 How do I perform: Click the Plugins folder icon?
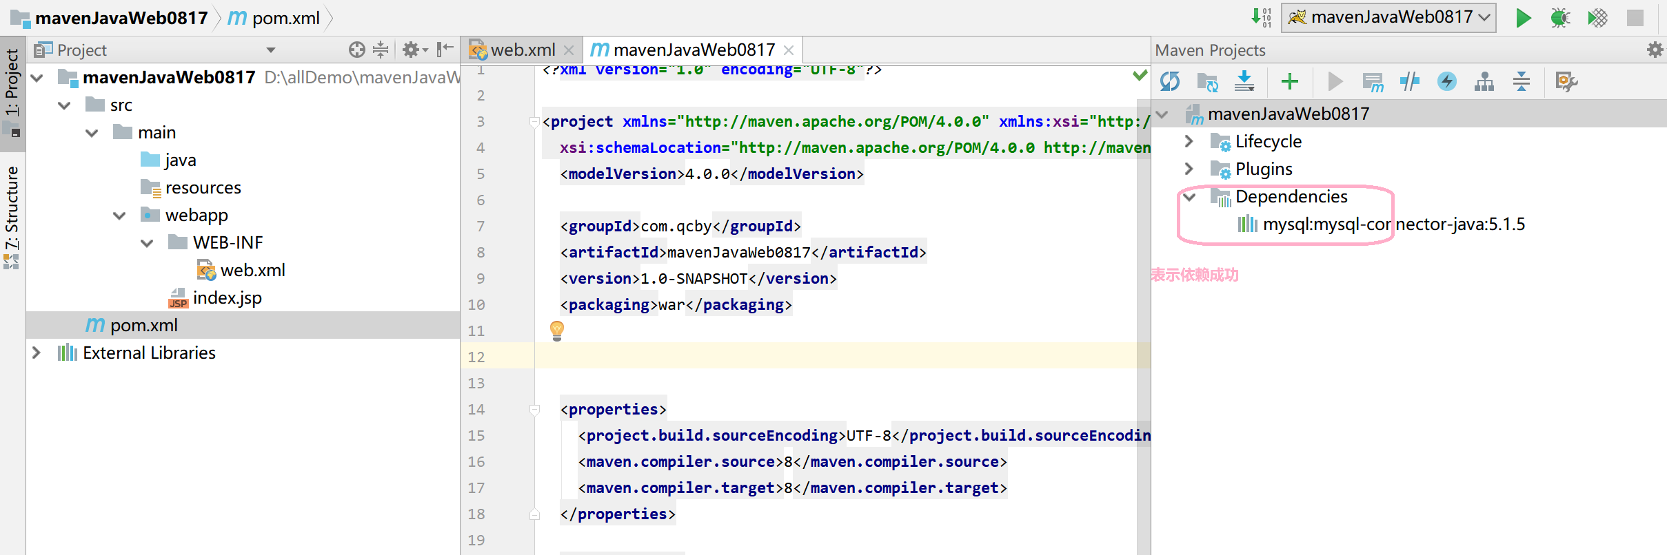click(x=1220, y=169)
